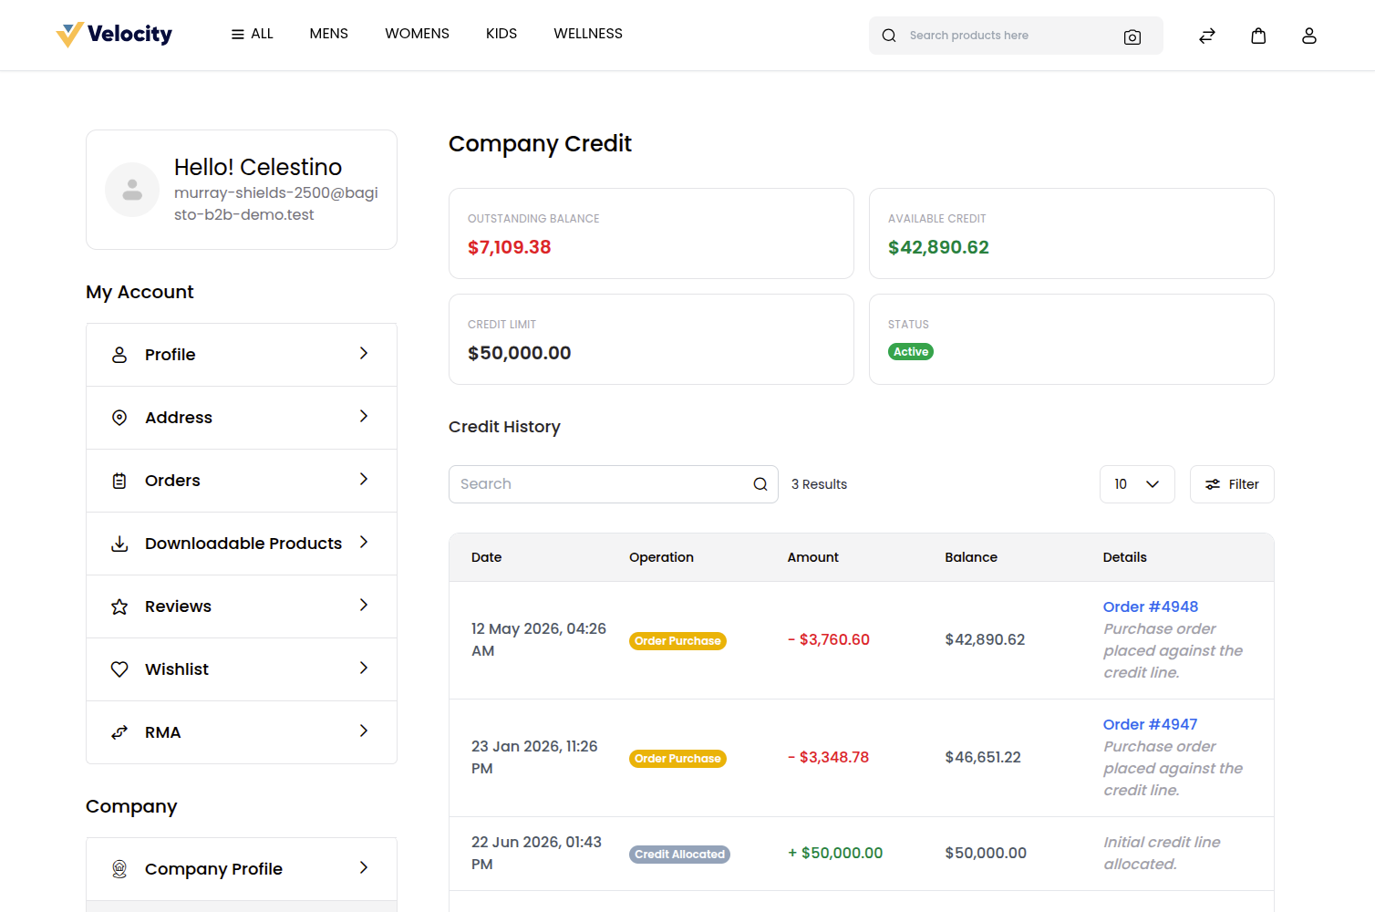Expand the Reviews row chevron
Viewport: 1375px width, 912px height.
point(364,605)
